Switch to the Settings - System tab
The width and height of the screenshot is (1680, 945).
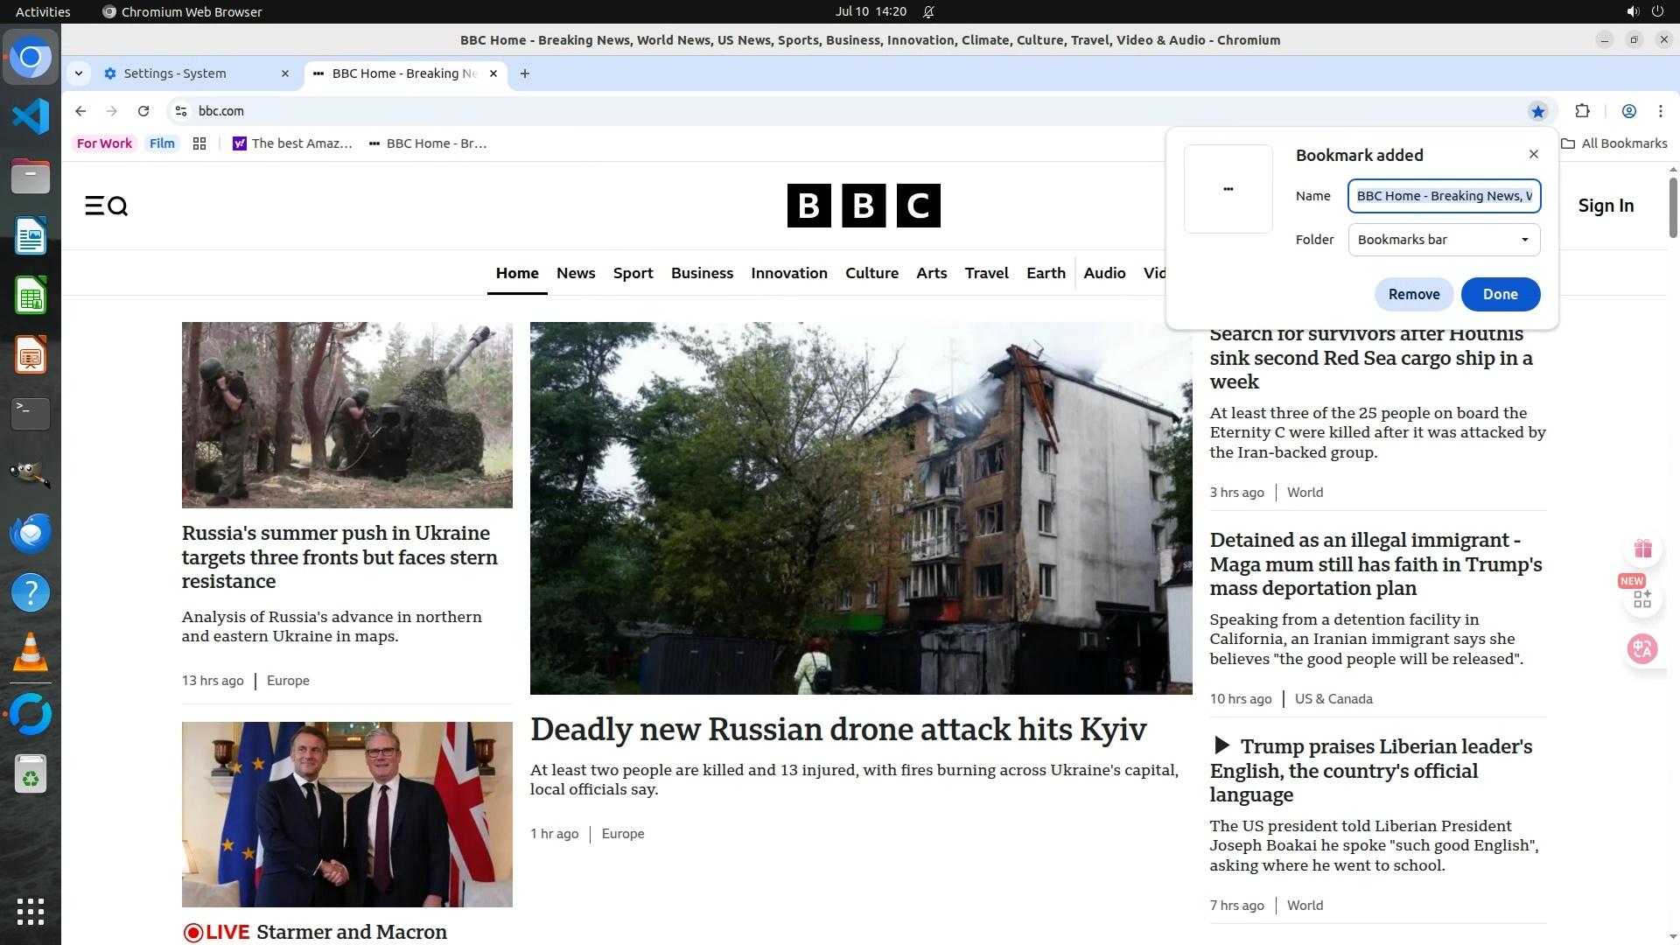click(175, 73)
